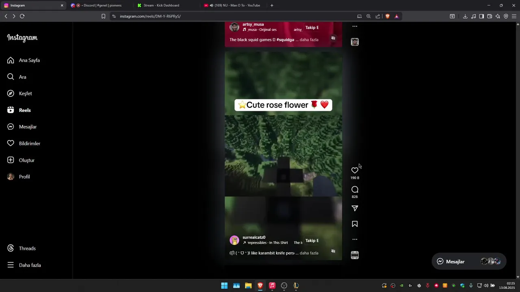The height and width of the screenshot is (292, 520).
Task: Share the reel with paper plane icon
Action: tap(355, 208)
